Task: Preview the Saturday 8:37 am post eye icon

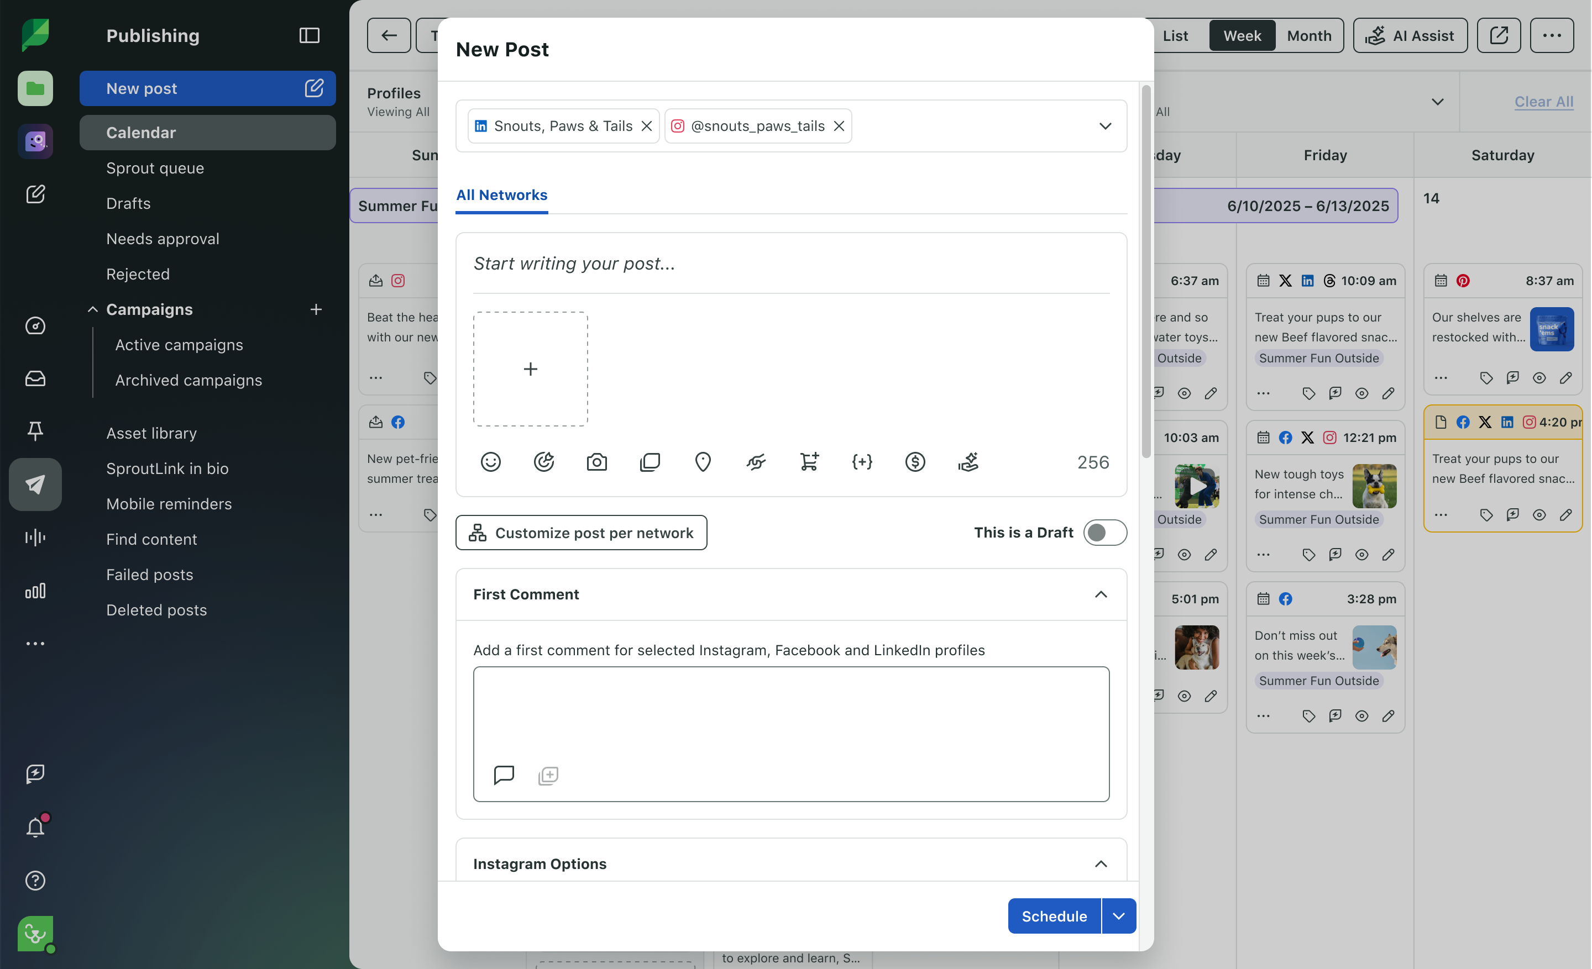Action: pyautogui.click(x=1539, y=378)
